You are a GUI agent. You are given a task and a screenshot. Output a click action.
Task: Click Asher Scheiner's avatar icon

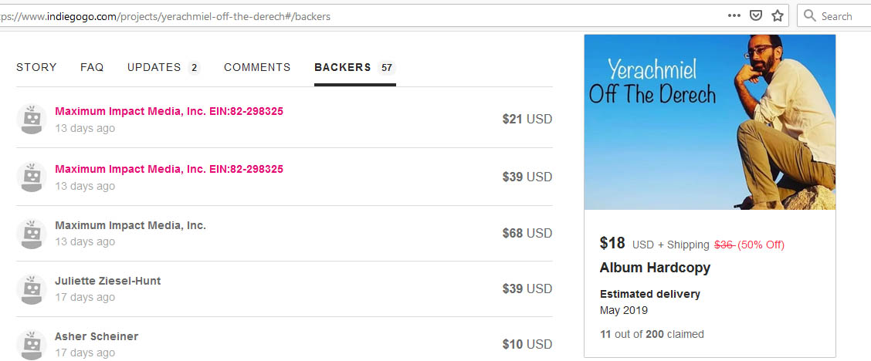(x=32, y=345)
